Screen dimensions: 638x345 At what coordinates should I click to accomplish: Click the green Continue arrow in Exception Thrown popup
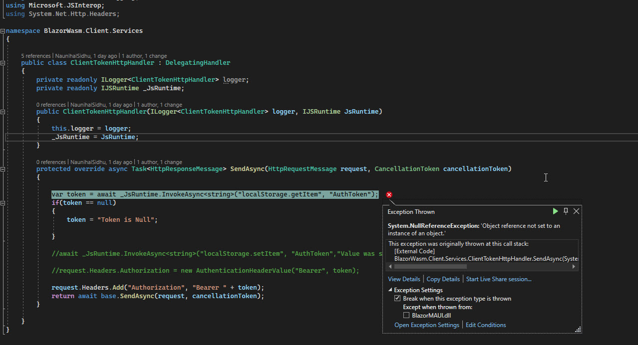[555, 211]
